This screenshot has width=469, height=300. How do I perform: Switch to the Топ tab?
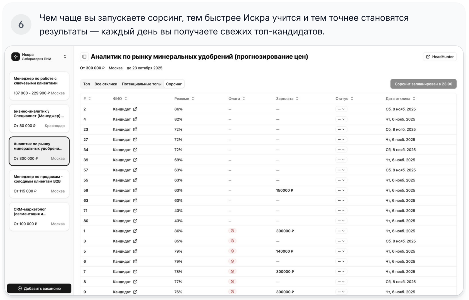pyautogui.click(x=87, y=84)
